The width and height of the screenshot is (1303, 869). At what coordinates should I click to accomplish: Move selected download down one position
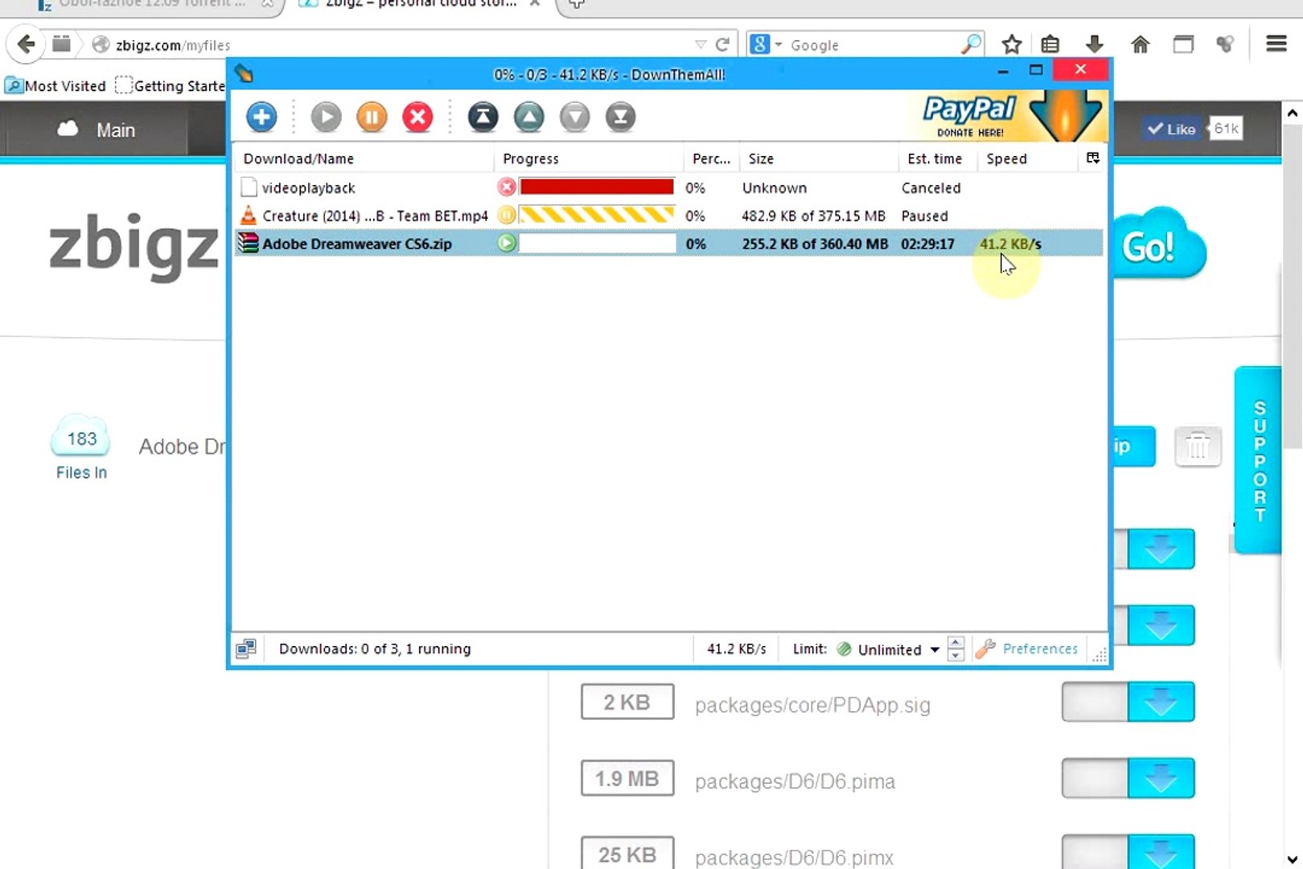574,117
